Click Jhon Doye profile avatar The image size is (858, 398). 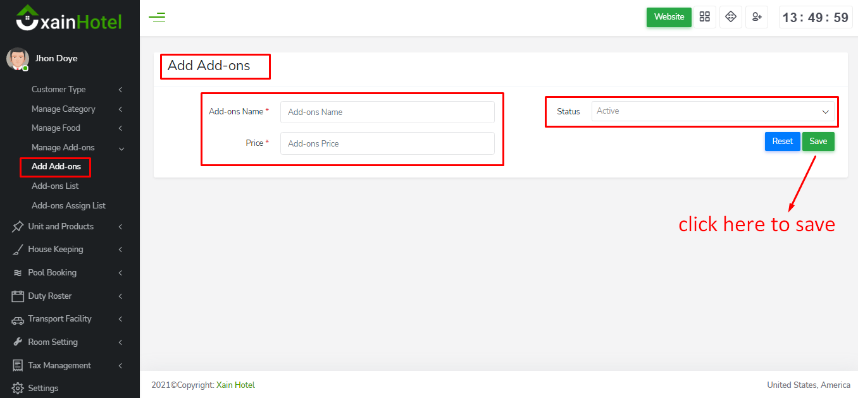(x=17, y=59)
